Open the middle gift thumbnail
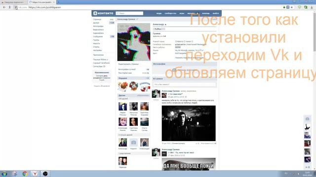This screenshot has height=177, width=316. point(134,87)
